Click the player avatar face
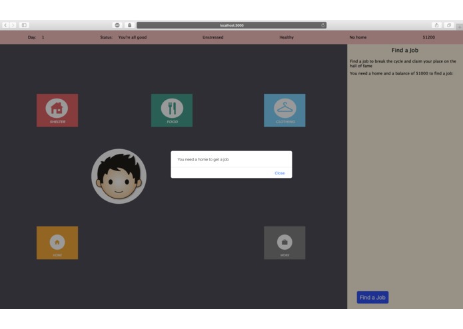This screenshot has height=329, width=463. (x=119, y=176)
